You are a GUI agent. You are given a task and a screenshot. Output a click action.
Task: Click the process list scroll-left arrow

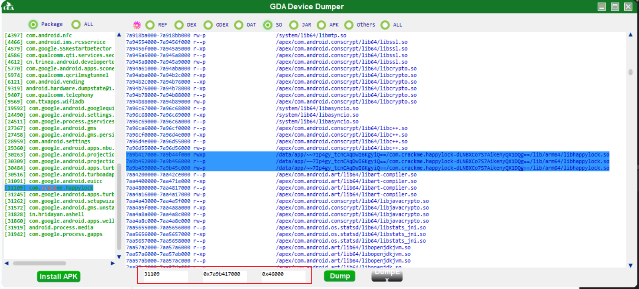tap(6, 263)
